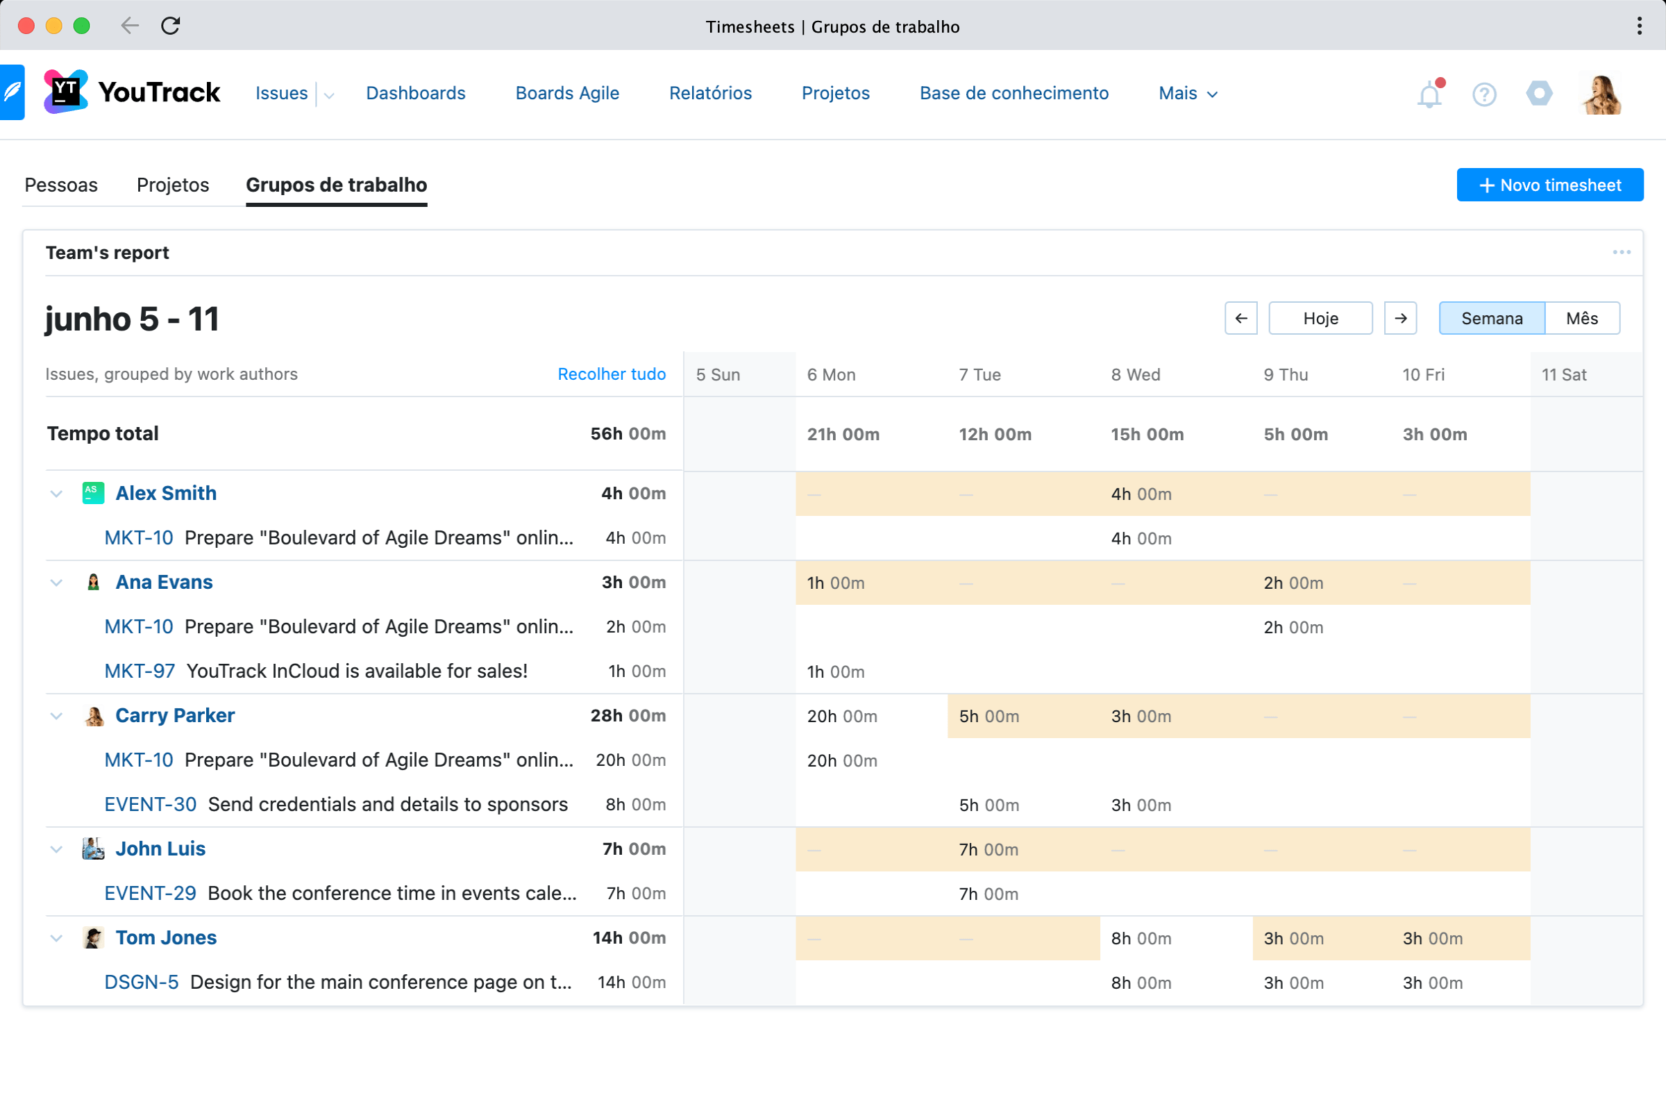Click the help question mark icon

click(1483, 94)
